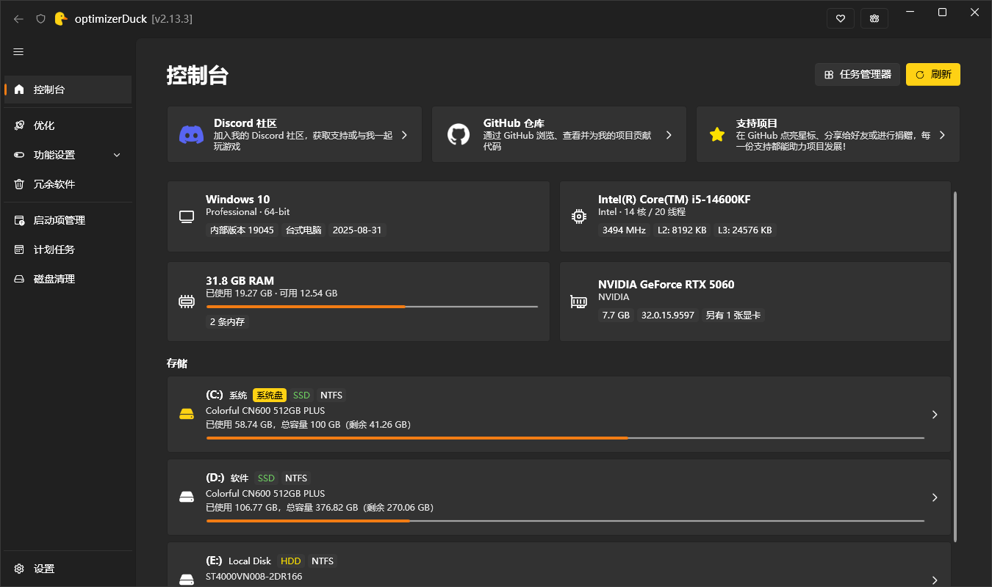The height and width of the screenshot is (587, 992).
Task: Click the 2 条内存 tag
Action: coord(228,321)
